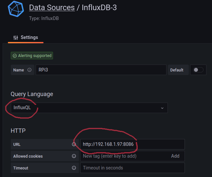Click the InfluxDB data source logo
This screenshot has width=212, height=177.
(x=16, y=9)
